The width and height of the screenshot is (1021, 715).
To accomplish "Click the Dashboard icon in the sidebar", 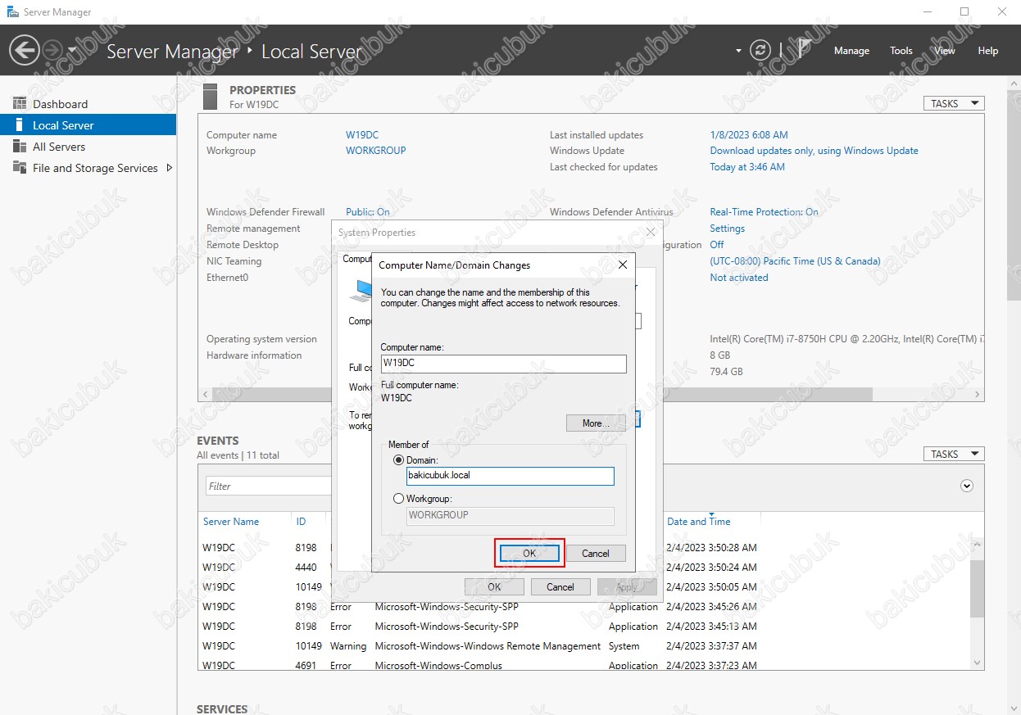I will click(20, 104).
